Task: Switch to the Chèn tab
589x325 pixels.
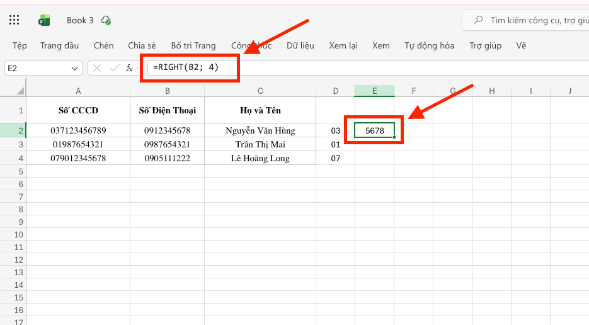Action: [x=104, y=46]
